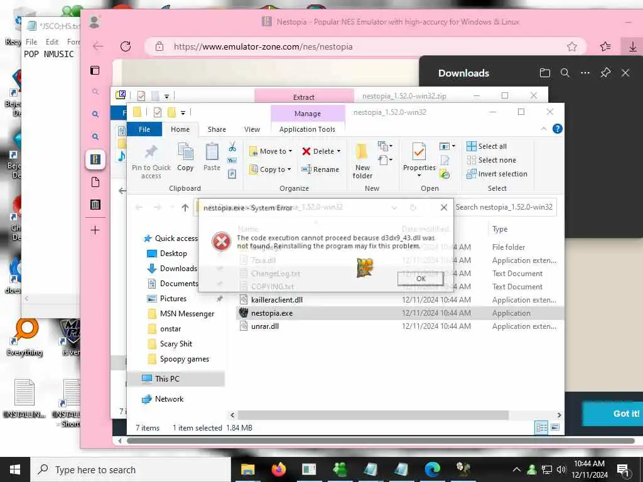Collapse the Explorer ribbon chevron
Viewport: 643px width, 482px height.
[x=544, y=129]
